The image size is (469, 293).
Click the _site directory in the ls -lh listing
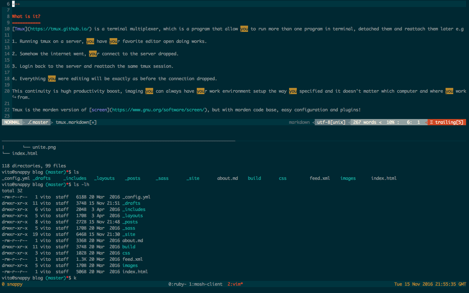[x=129, y=234]
